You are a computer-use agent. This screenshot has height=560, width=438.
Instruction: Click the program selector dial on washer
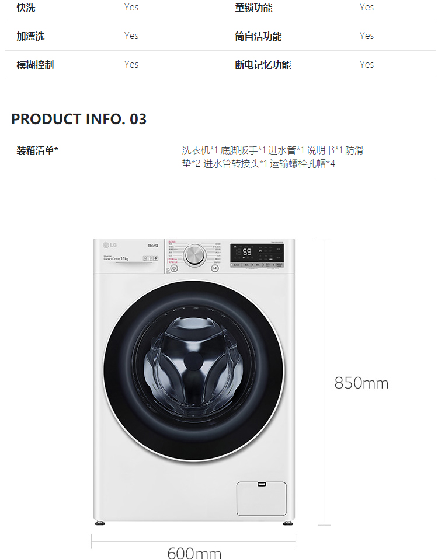coord(194,255)
